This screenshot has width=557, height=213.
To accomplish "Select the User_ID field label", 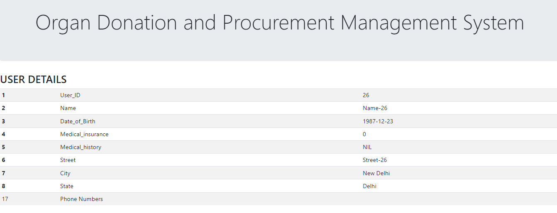I will [70, 95].
